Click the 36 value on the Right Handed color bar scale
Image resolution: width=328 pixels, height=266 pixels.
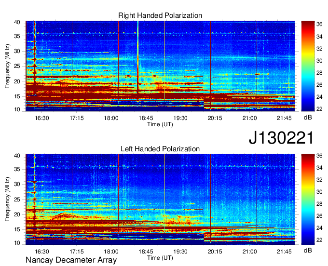pos(319,24)
